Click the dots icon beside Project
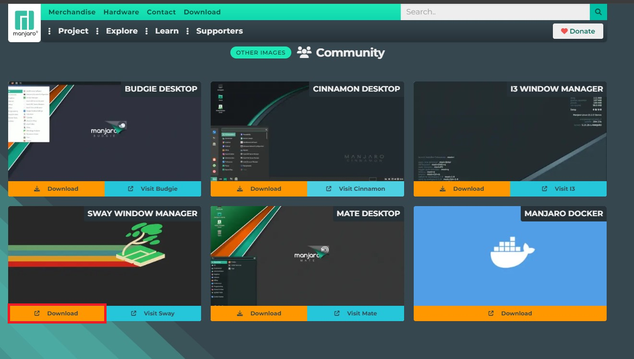Viewport: 634px width, 359px height. click(50, 31)
